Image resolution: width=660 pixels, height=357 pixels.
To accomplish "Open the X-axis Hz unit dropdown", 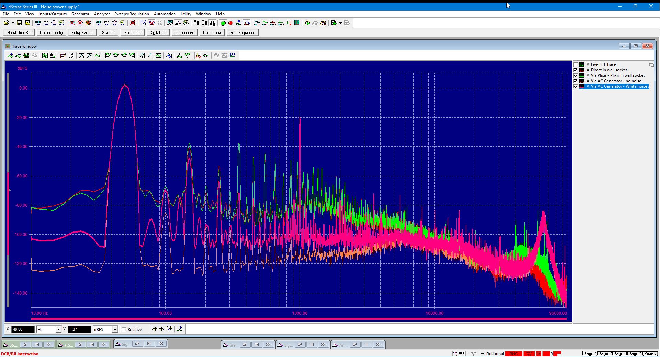I will [58, 329].
